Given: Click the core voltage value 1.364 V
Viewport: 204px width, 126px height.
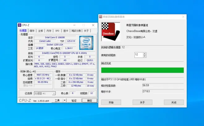Looking at the screenshot, I should 69,48.
